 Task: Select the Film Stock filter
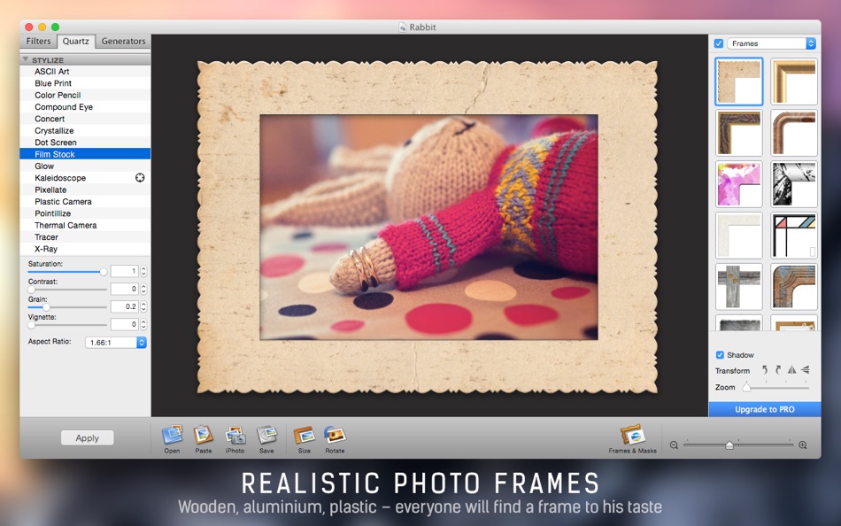pyautogui.click(x=85, y=154)
